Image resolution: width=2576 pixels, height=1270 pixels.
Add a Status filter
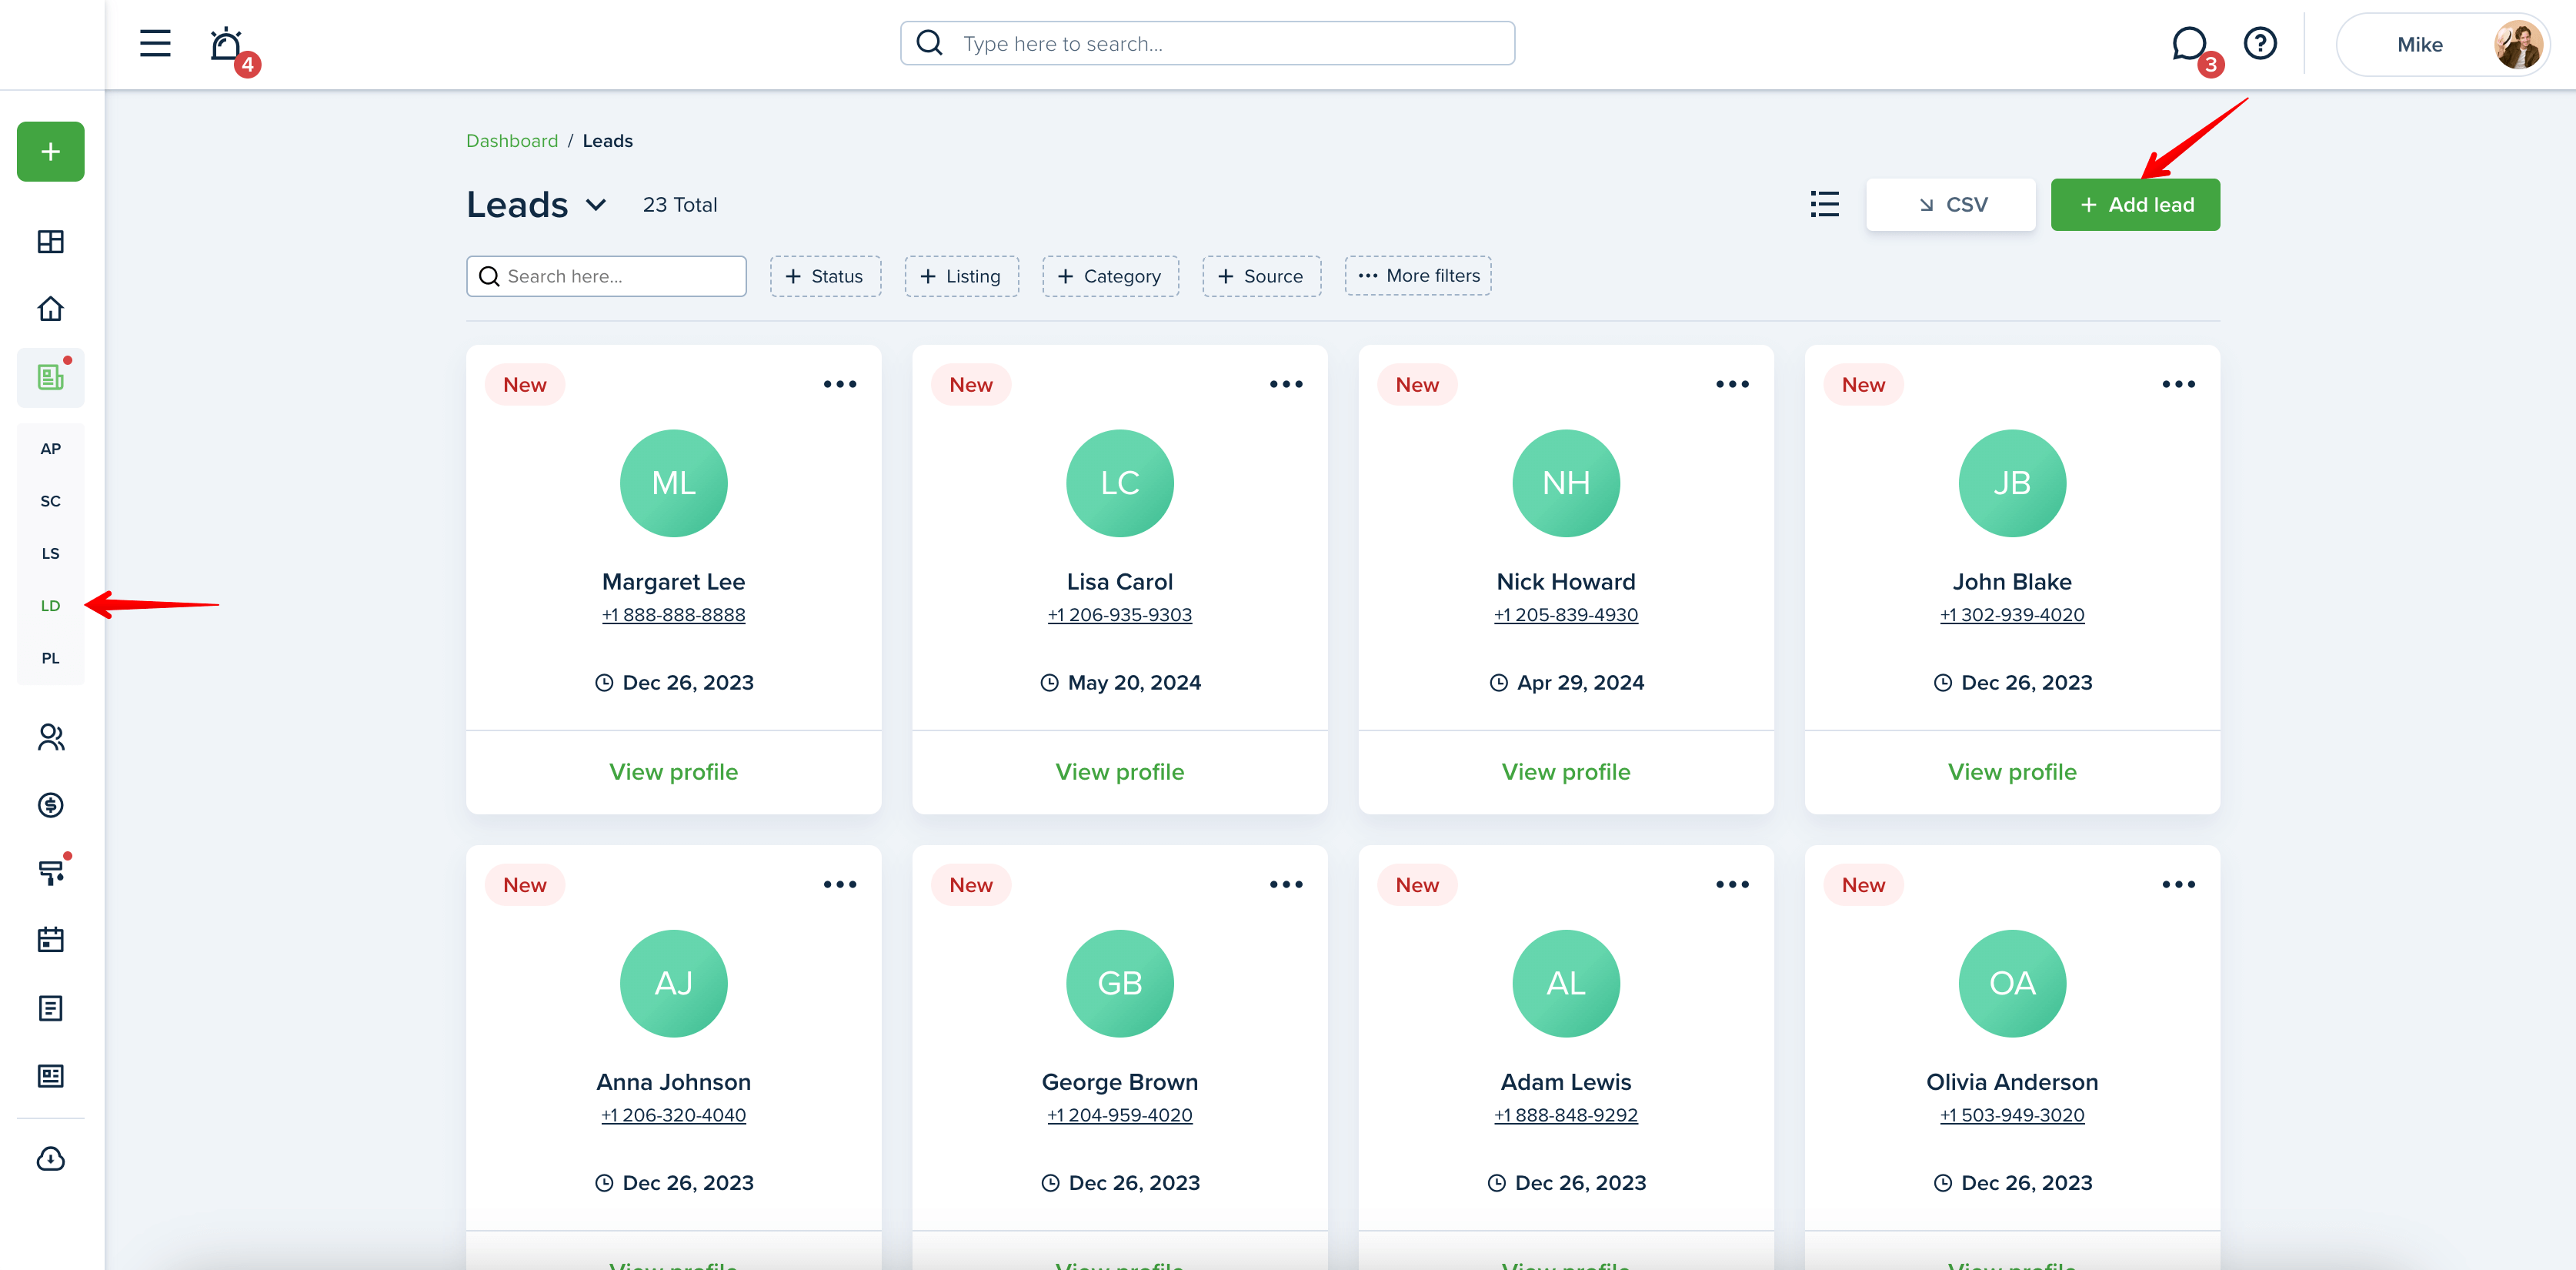pyautogui.click(x=825, y=276)
